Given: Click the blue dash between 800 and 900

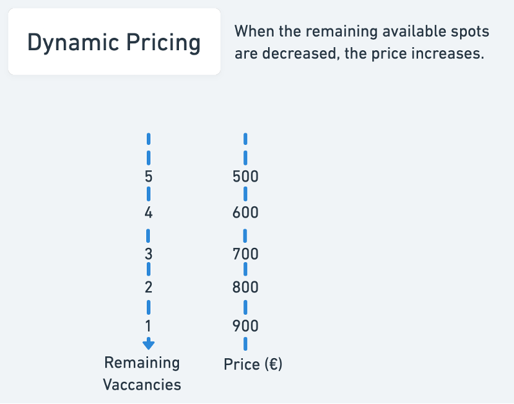Looking at the screenshot, I should click(x=245, y=306).
